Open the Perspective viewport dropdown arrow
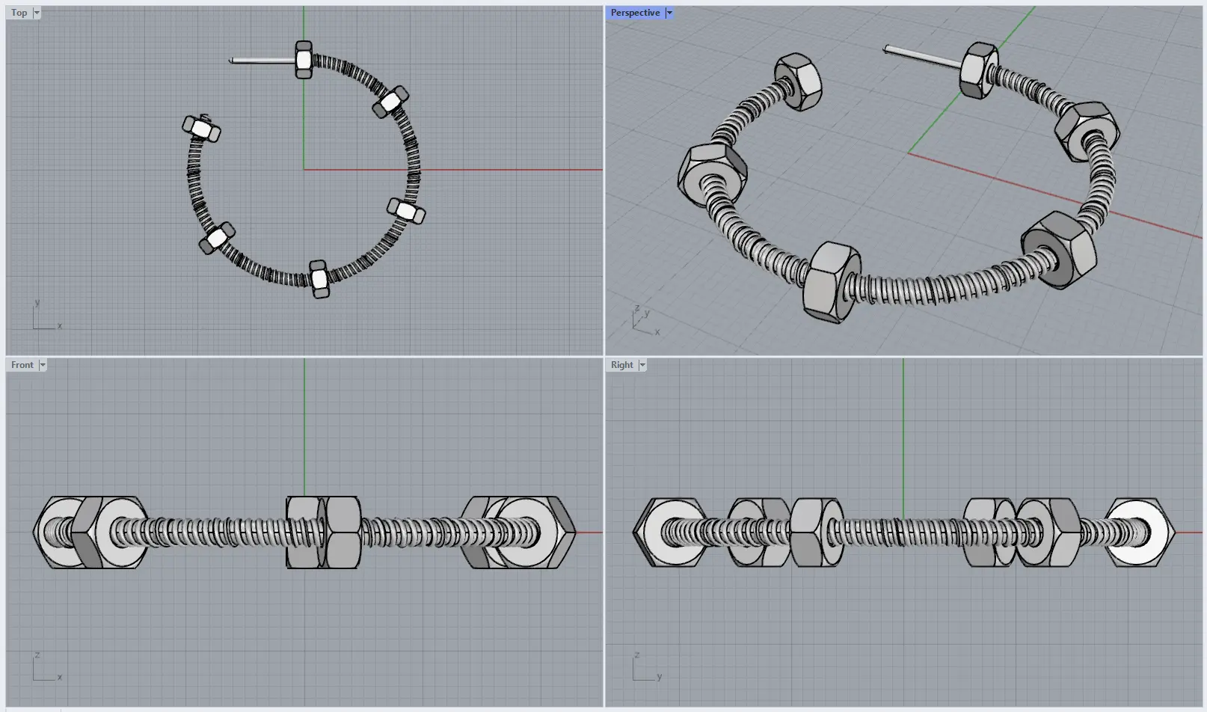This screenshot has width=1207, height=712. coord(669,13)
